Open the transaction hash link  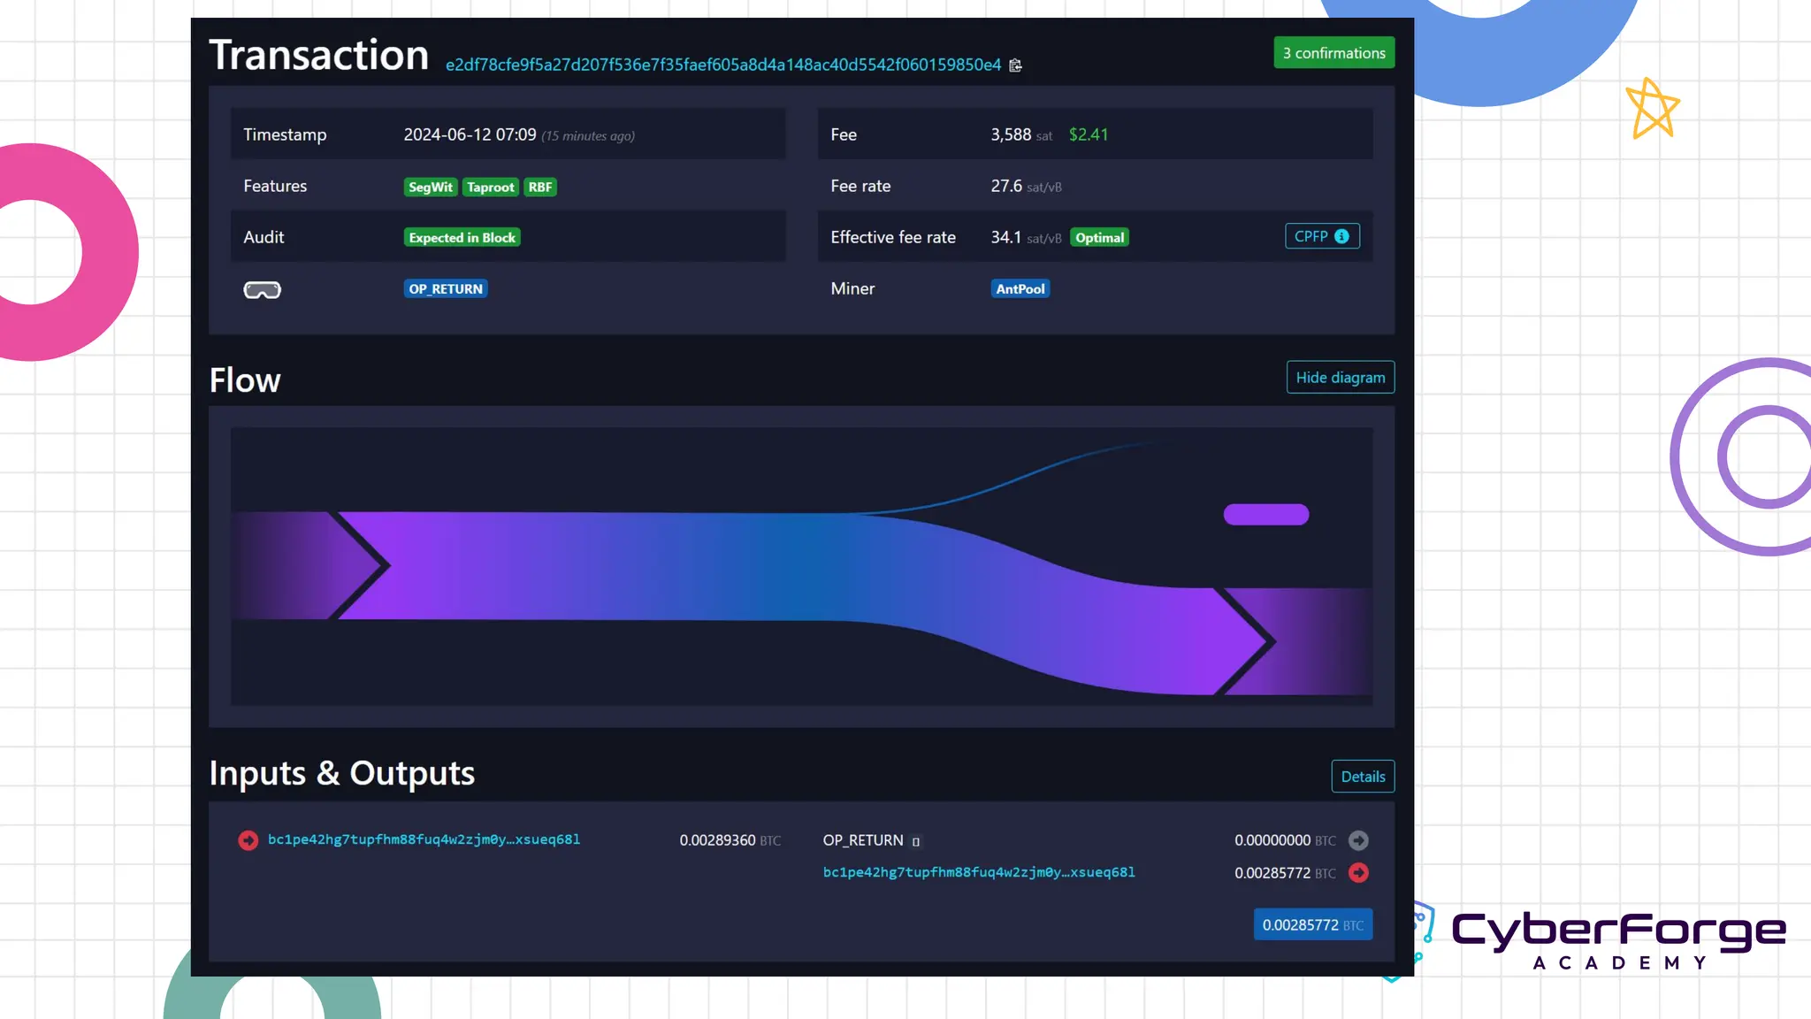point(722,65)
